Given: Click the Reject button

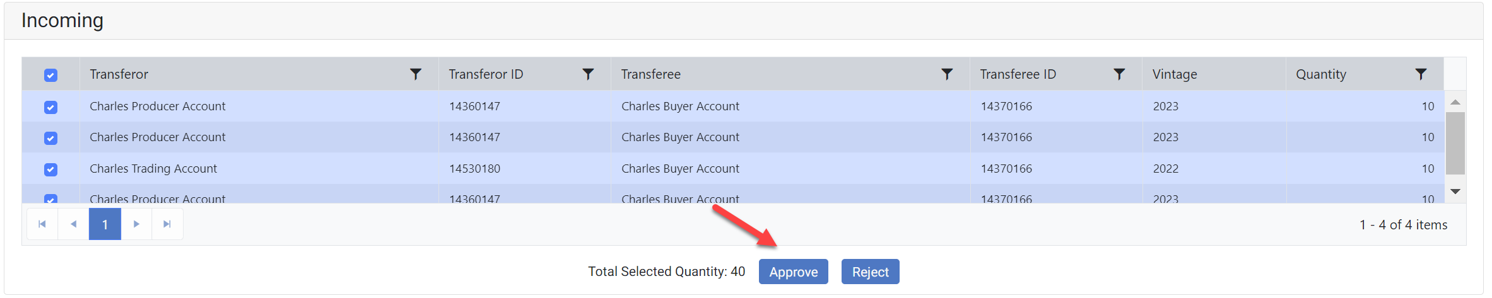Looking at the screenshot, I should [x=870, y=272].
